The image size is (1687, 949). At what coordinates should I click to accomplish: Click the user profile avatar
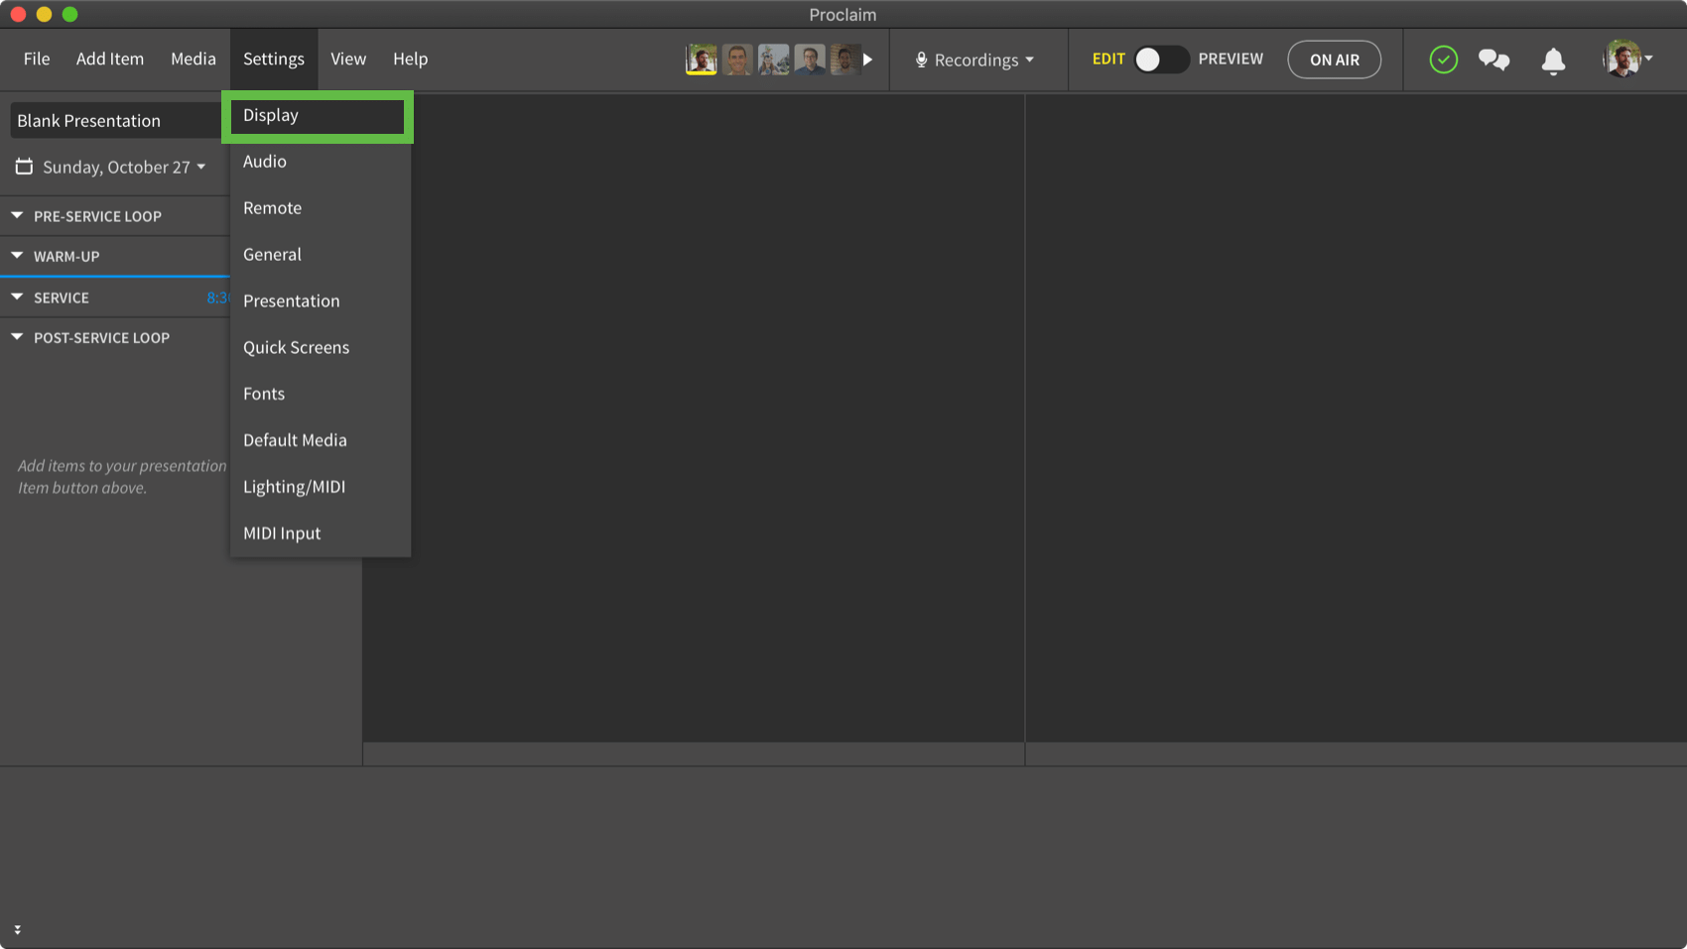(1622, 59)
